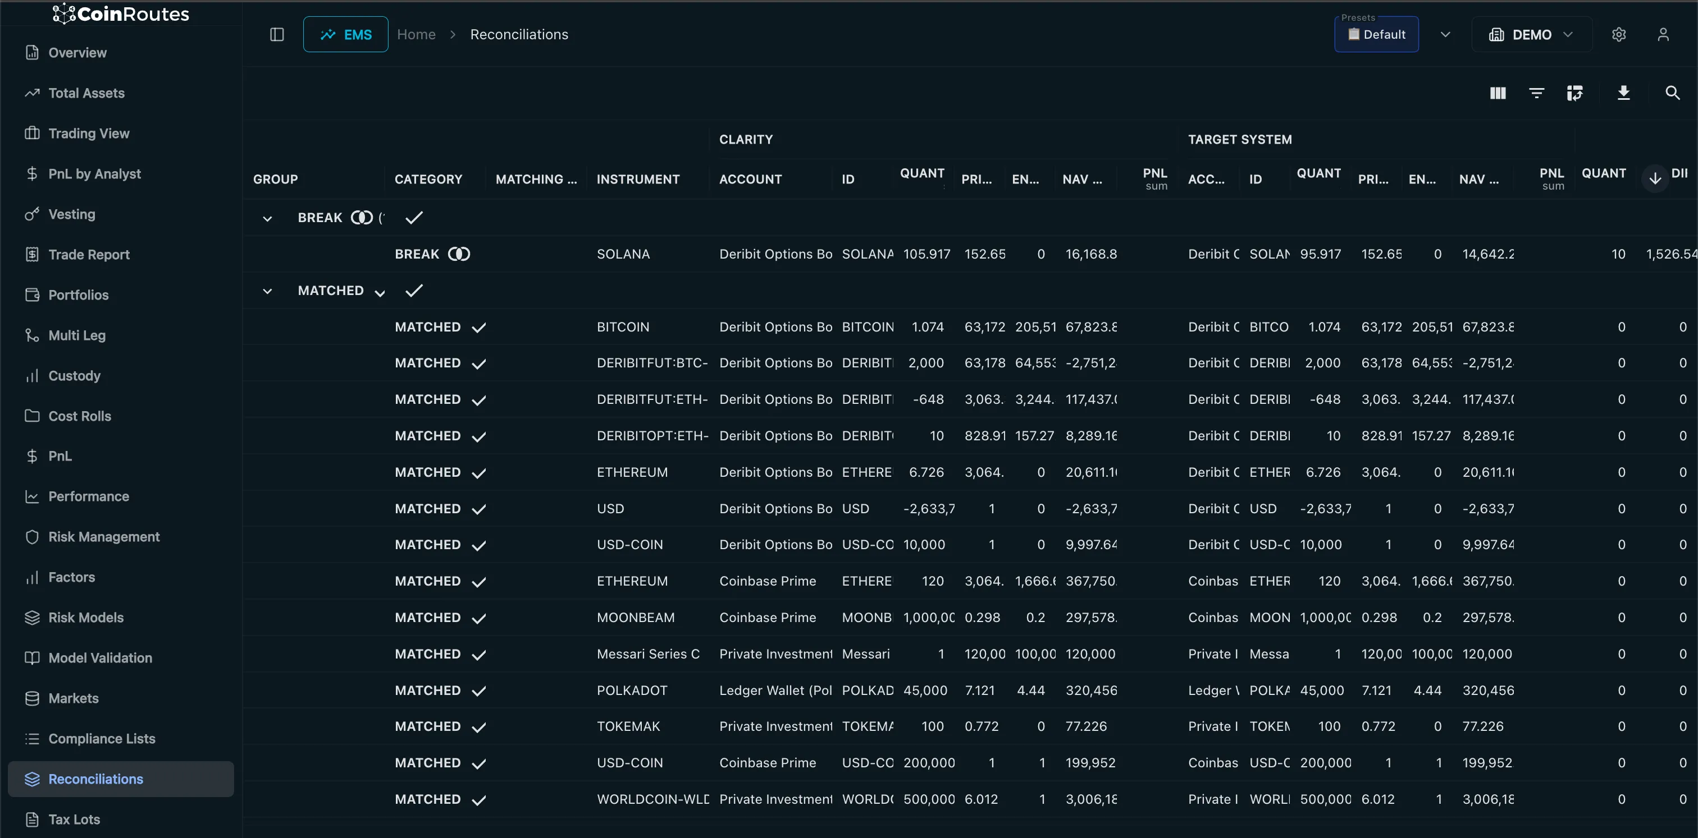Collapse the BREAK group row

coord(267,218)
